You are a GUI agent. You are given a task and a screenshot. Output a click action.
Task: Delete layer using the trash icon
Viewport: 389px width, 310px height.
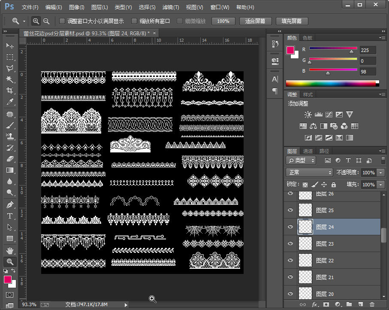[372, 304]
